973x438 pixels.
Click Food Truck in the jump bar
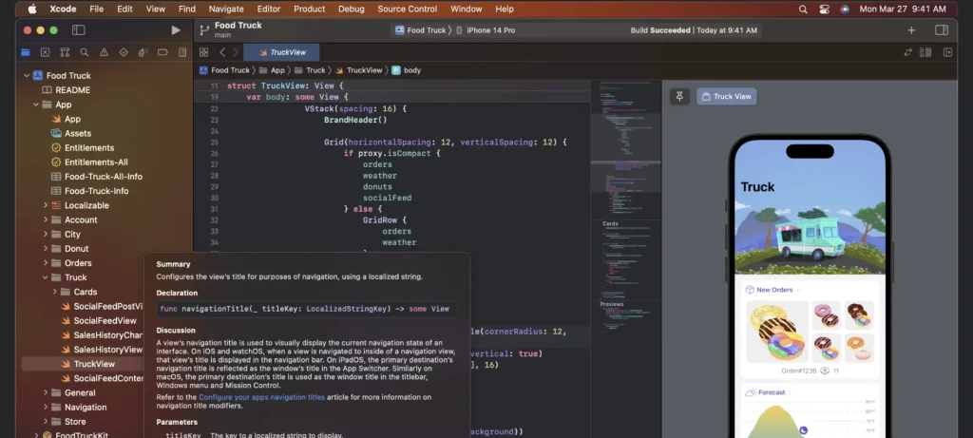coord(224,70)
